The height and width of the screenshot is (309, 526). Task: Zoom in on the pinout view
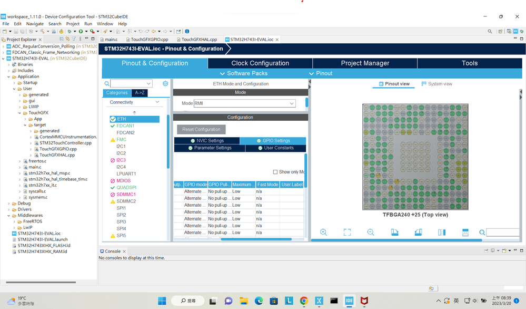[323, 232]
